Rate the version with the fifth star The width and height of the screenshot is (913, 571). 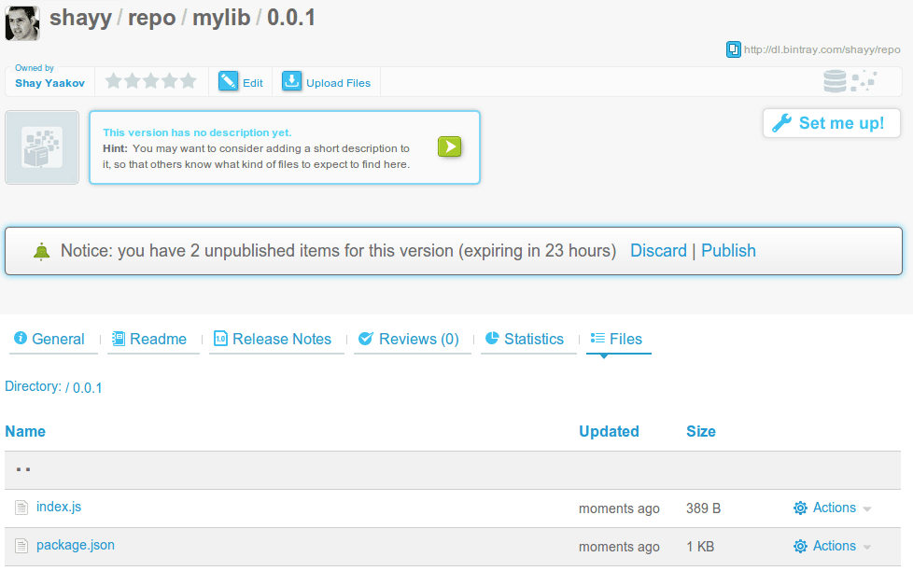(x=189, y=81)
